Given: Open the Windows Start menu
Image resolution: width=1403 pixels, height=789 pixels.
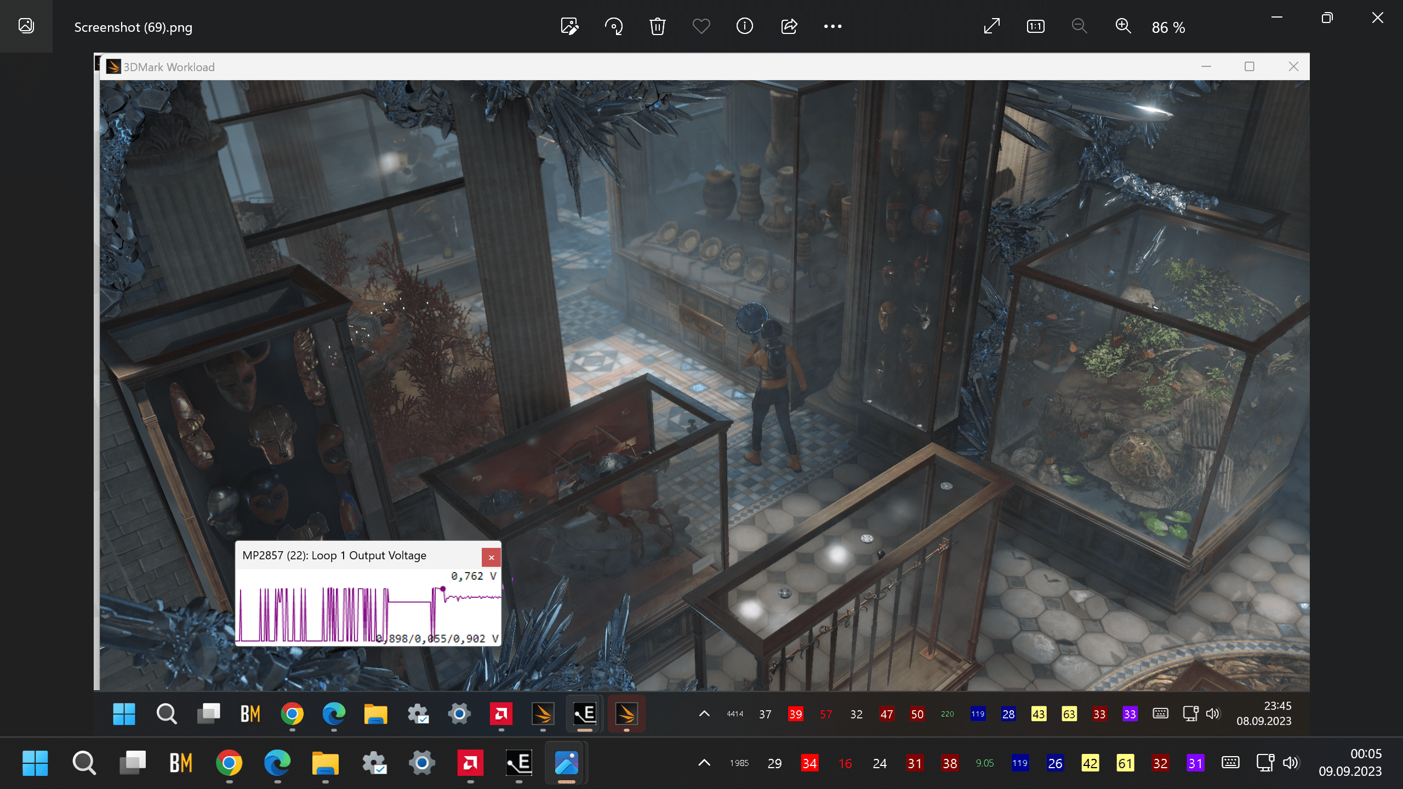Looking at the screenshot, I should pyautogui.click(x=35, y=763).
